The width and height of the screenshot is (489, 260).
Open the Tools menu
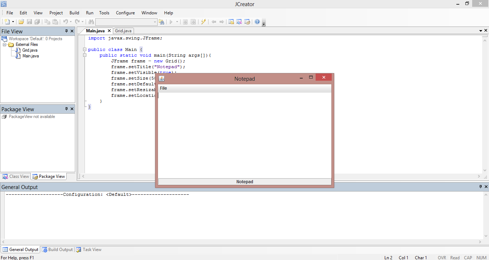click(x=104, y=13)
